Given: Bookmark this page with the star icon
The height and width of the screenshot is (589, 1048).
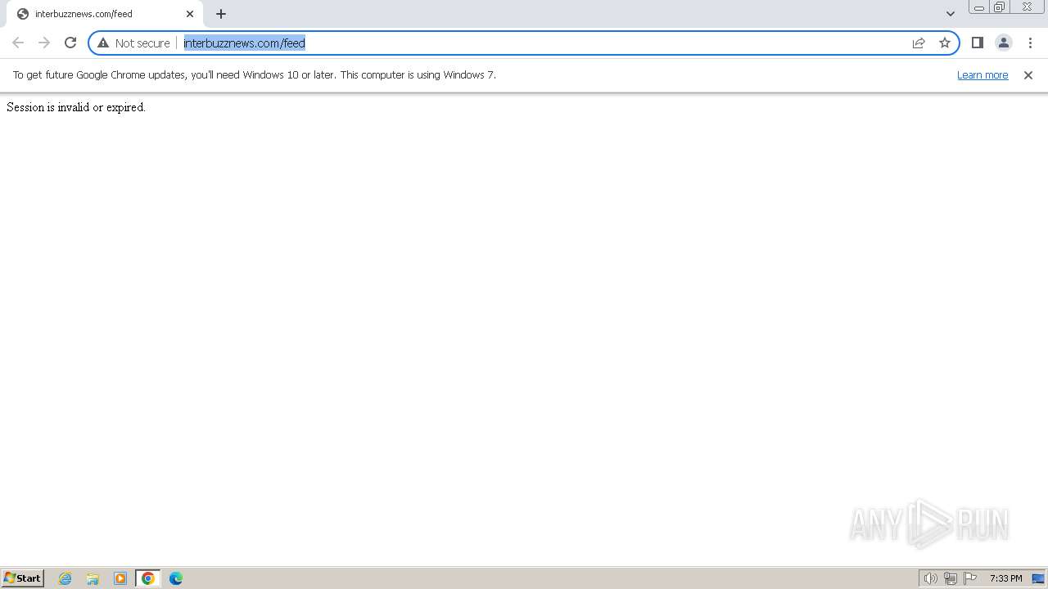Looking at the screenshot, I should pos(945,43).
